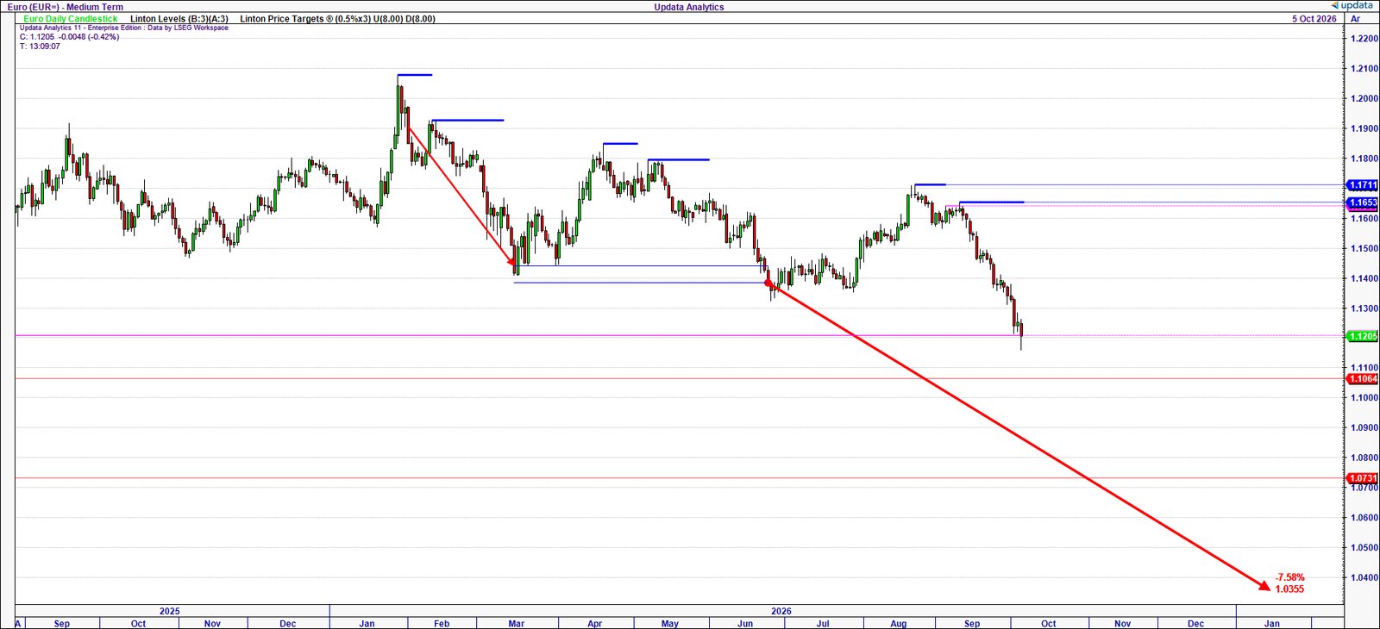Viewport: 1380px width, 629px height.
Task: Click the 1.0400 value on the price axis
Action: (x=1364, y=578)
